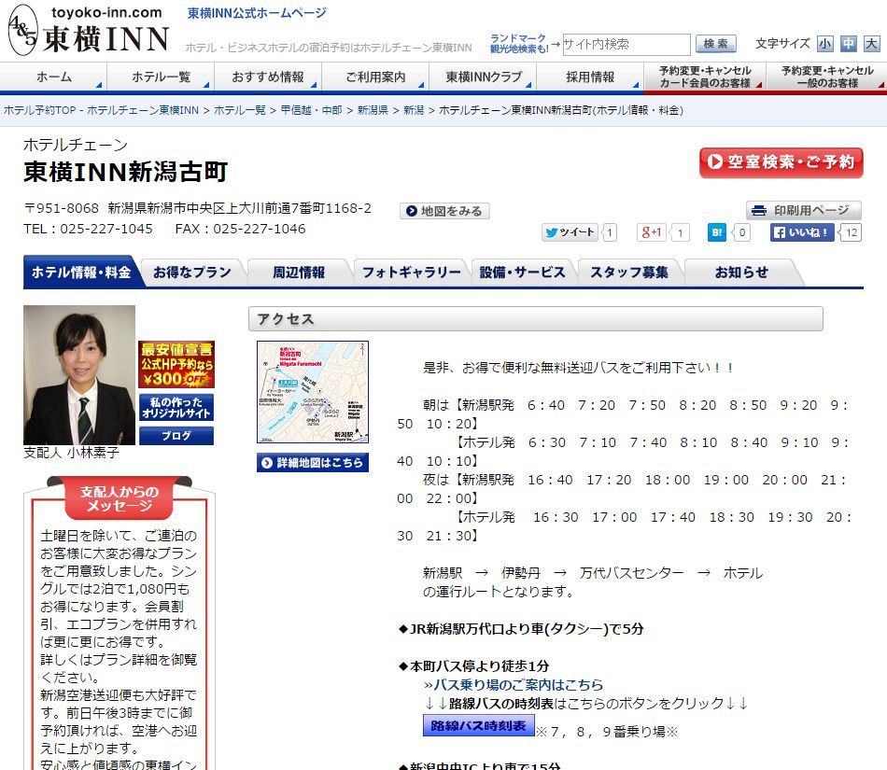
Task: Click the 詳細地図はこちら button
Action: point(313,462)
